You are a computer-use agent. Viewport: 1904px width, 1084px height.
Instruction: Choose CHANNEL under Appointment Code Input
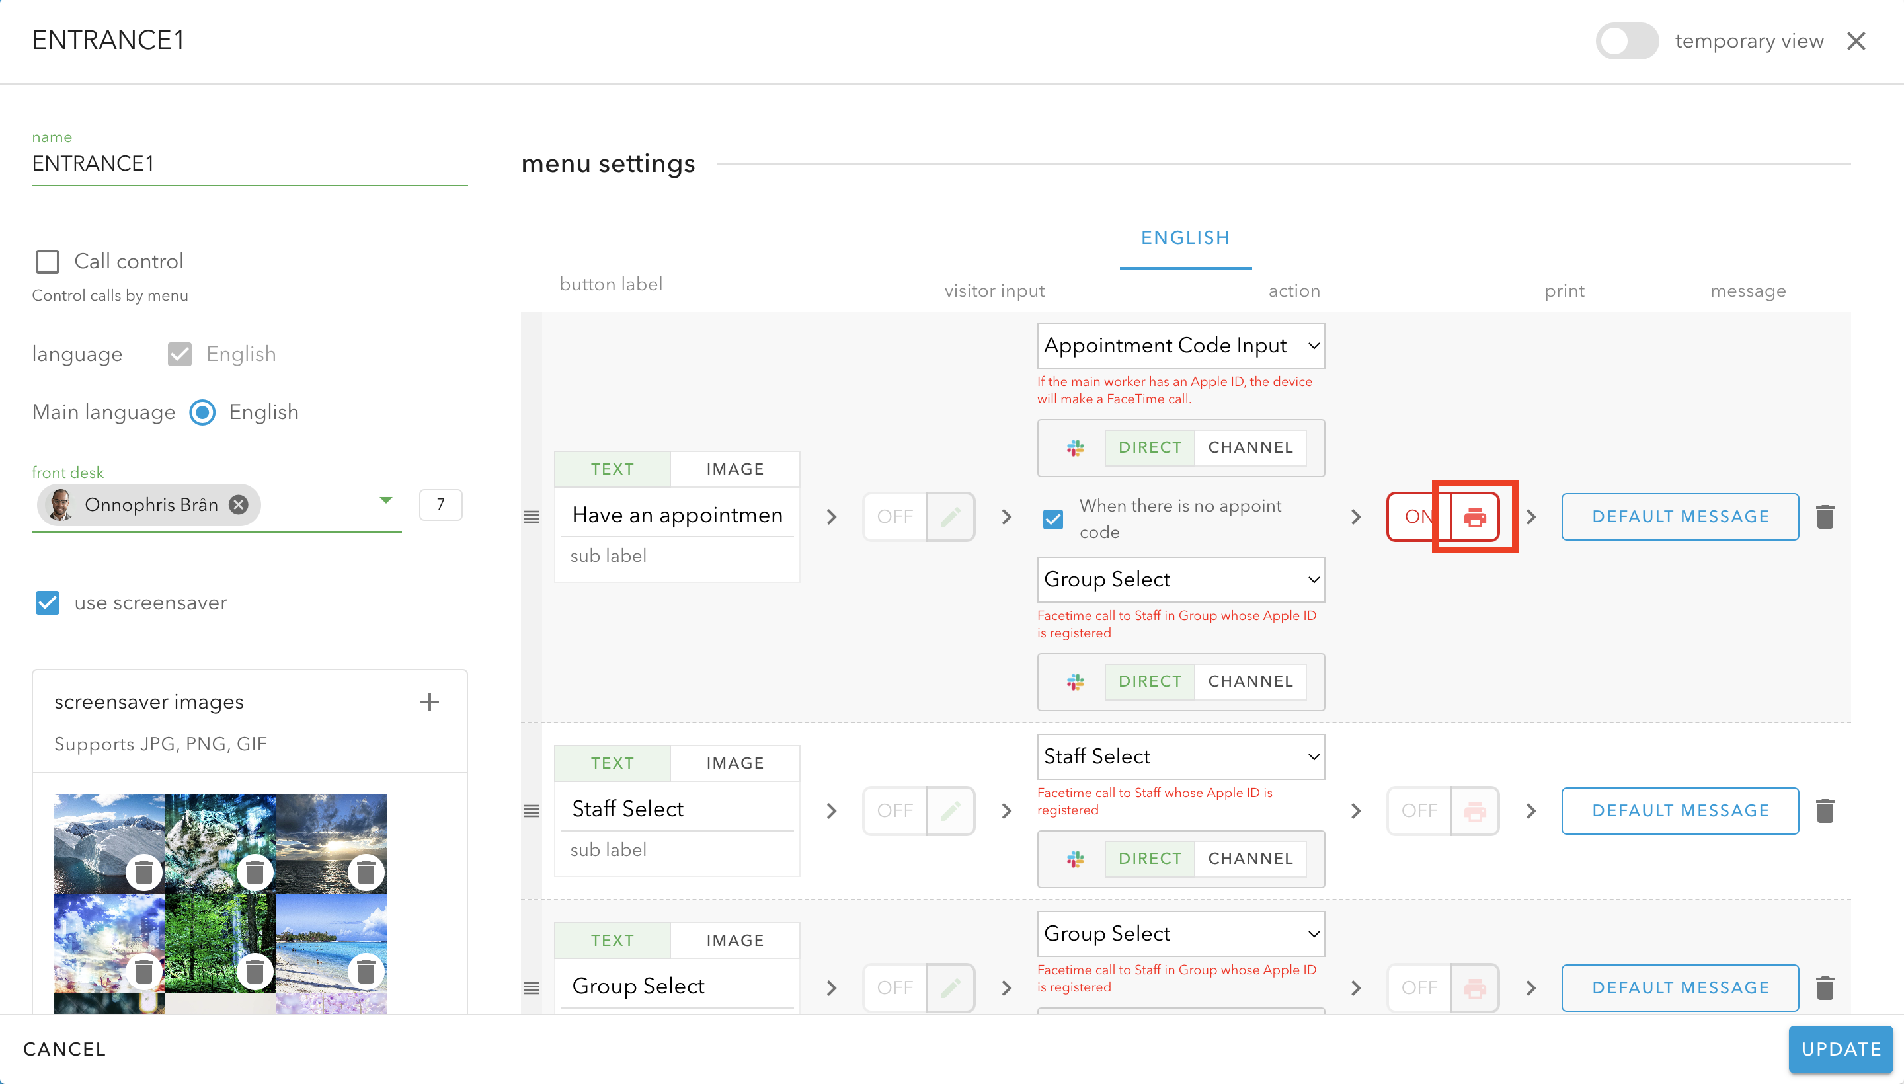1250,447
